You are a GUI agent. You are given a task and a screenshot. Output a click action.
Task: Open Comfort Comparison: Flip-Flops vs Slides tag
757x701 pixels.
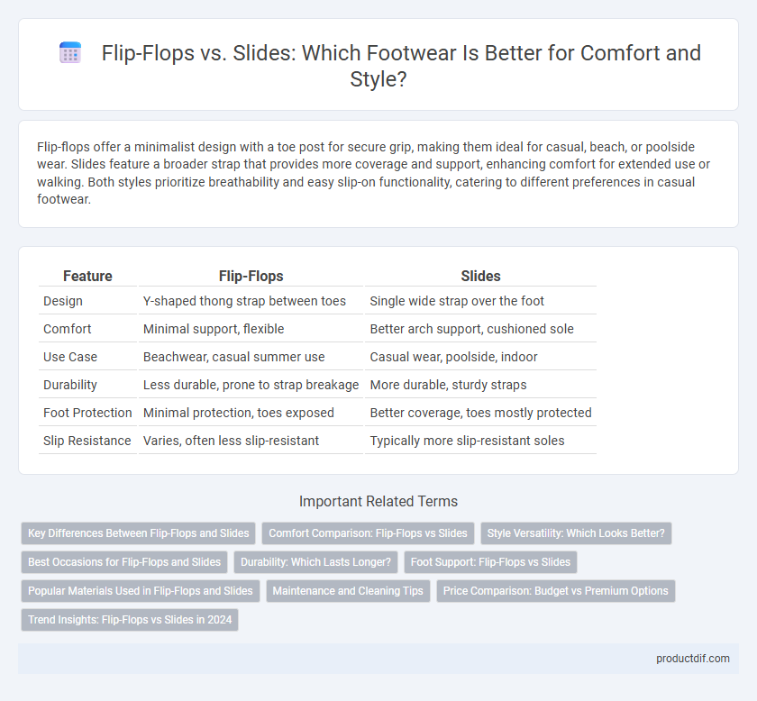click(368, 533)
